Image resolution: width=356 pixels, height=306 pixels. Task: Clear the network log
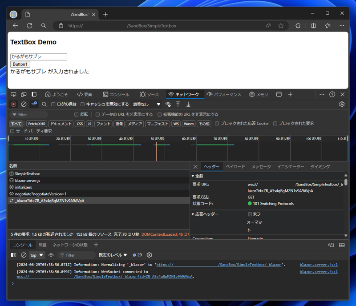[24, 104]
